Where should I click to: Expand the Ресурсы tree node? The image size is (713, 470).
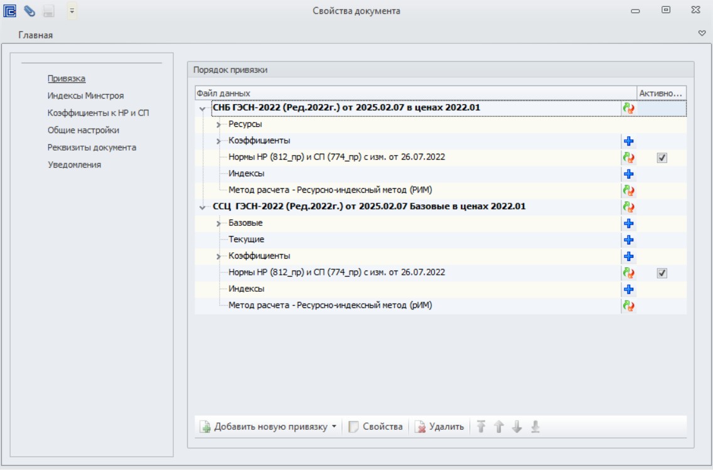(x=218, y=124)
